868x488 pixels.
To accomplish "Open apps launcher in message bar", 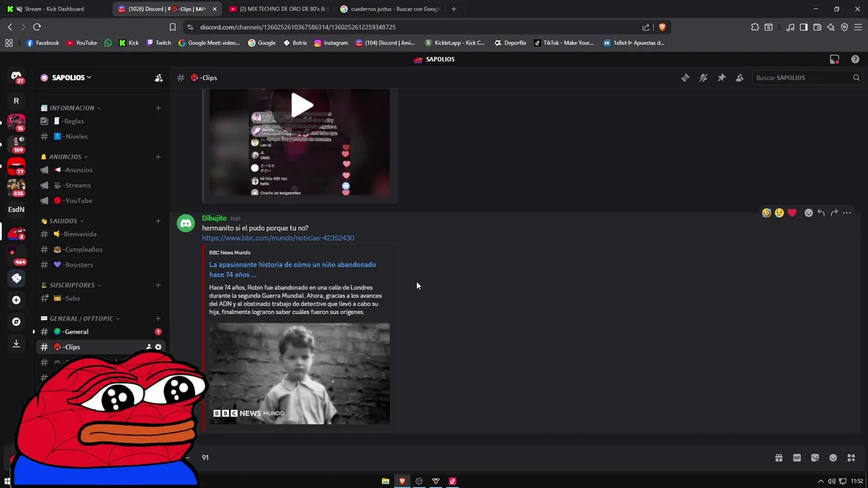I will point(852,457).
